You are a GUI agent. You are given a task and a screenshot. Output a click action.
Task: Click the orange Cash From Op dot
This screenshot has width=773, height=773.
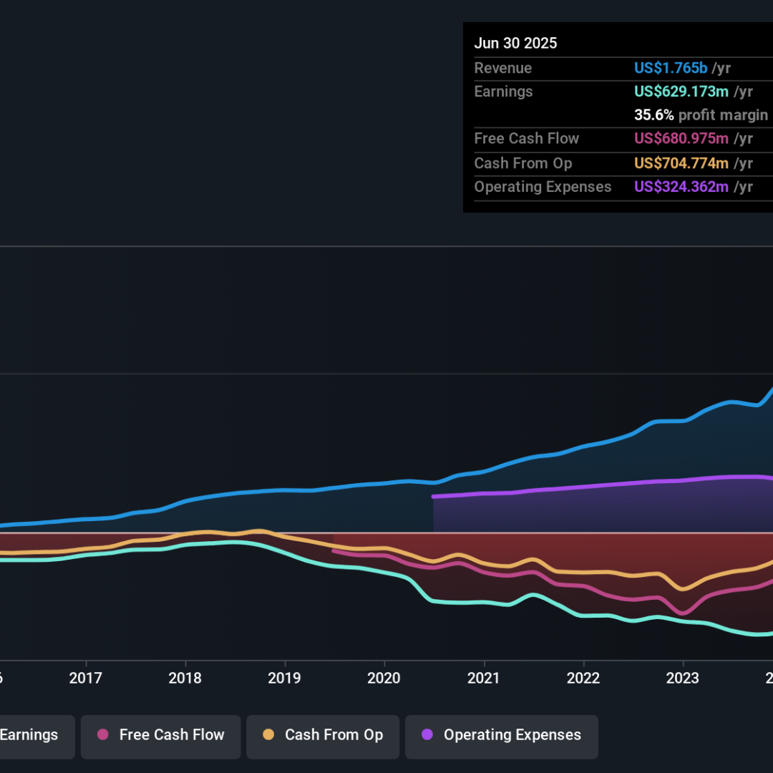pyautogui.click(x=268, y=734)
